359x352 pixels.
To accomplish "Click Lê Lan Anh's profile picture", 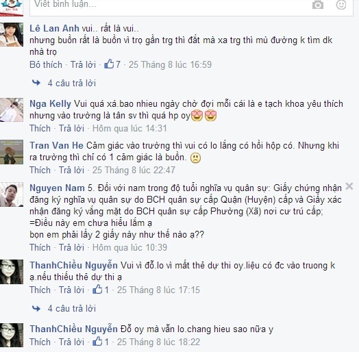I will [x=12, y=34].
